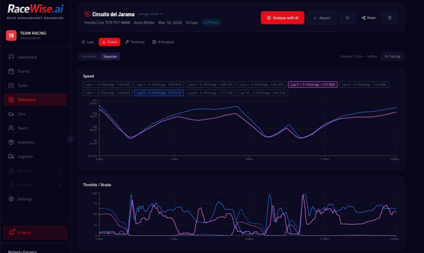424x253 pixels.
Task: Enable Lap 3 trace on chart
Action: pos(210,84)
